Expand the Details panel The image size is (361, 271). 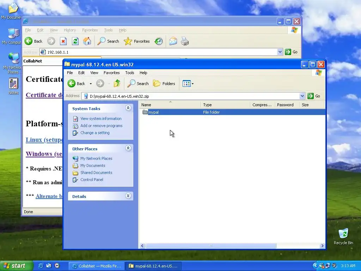tap(128, 195)
